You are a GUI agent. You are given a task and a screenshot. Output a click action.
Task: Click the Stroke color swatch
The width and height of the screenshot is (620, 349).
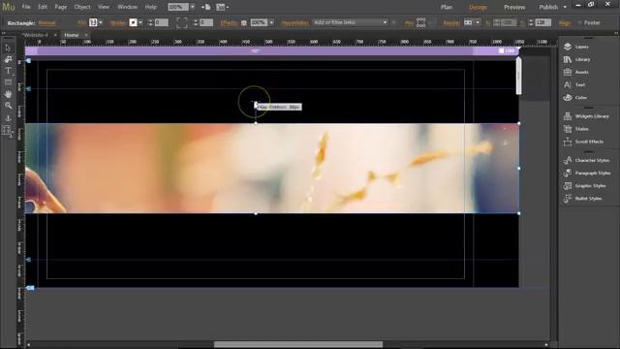134,22
